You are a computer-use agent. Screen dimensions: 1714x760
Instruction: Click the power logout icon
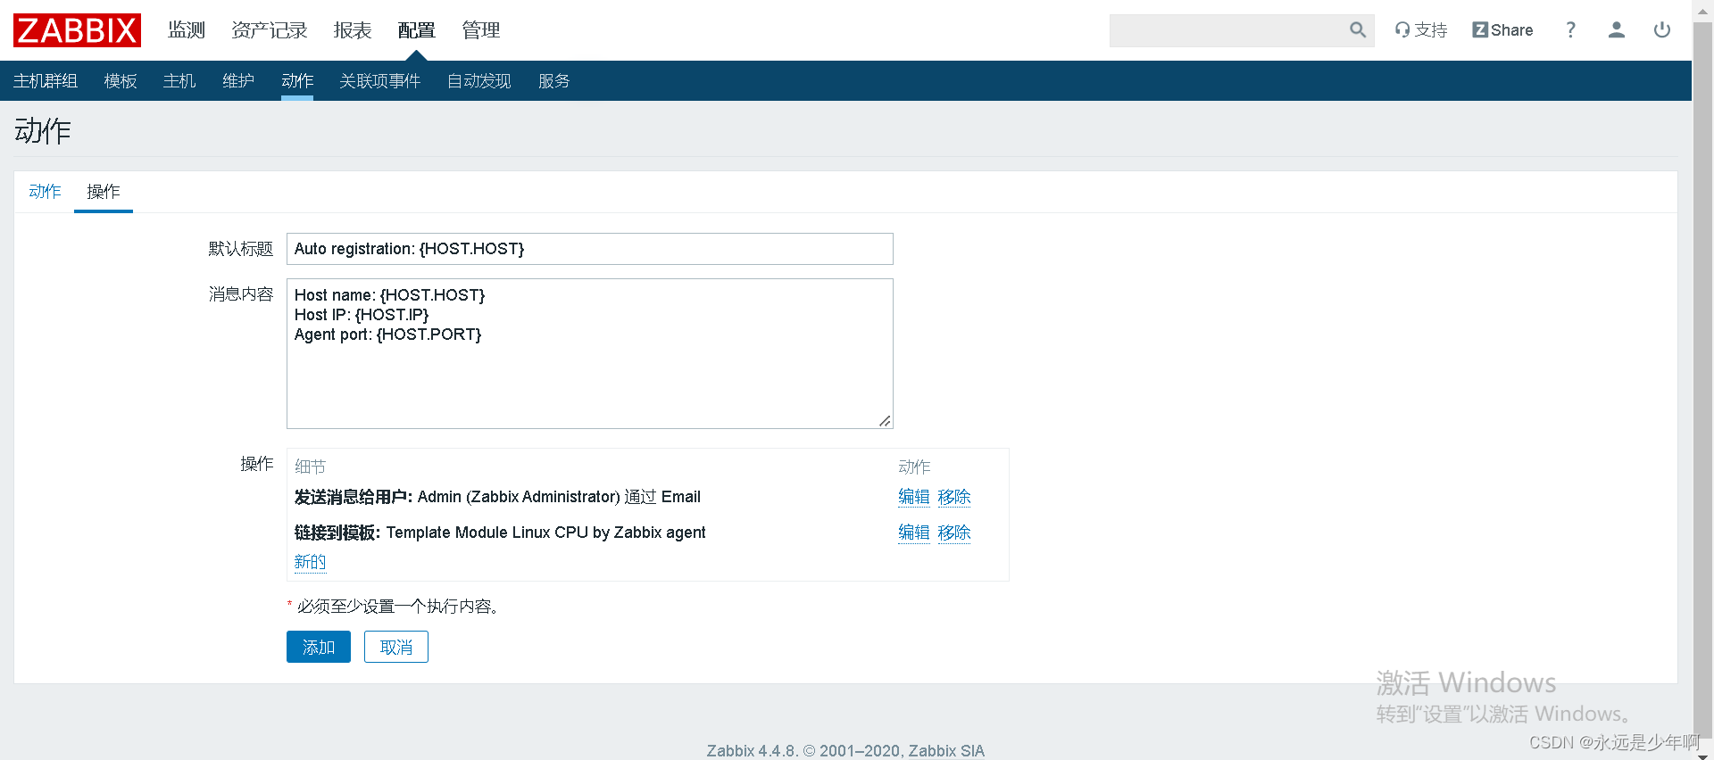1661,30
